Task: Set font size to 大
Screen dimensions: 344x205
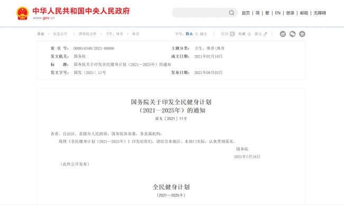Action: click(196, 34)
